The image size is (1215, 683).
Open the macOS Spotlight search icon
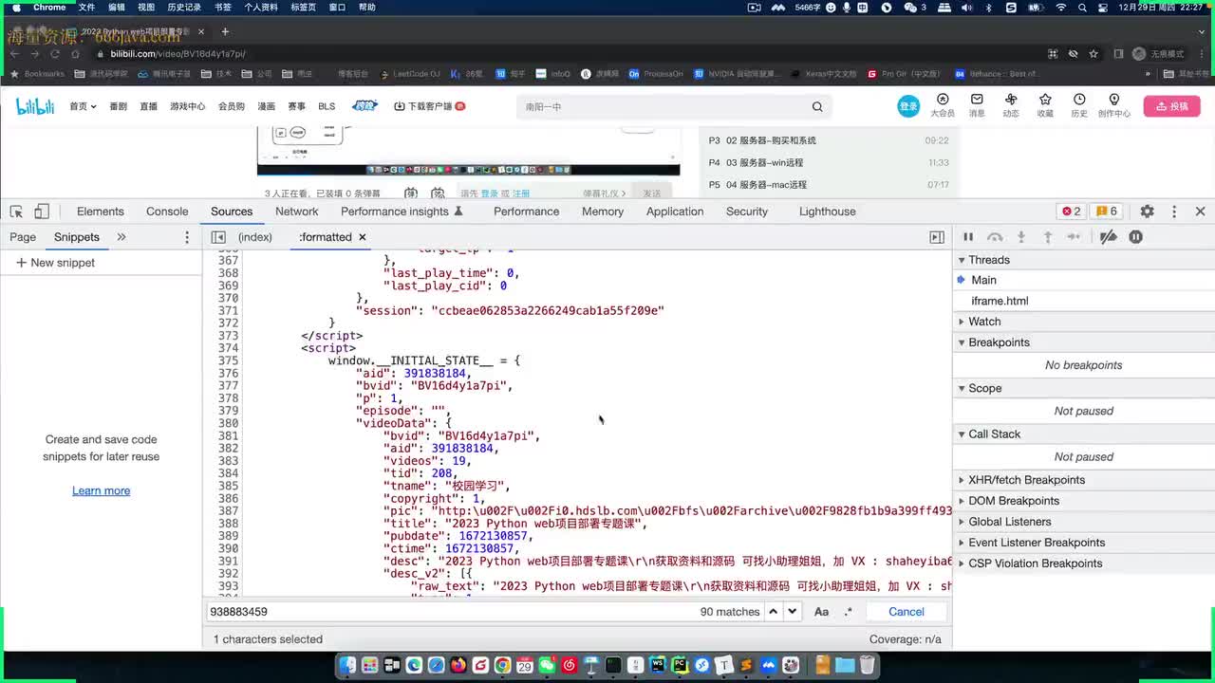tap(1082, 8)
